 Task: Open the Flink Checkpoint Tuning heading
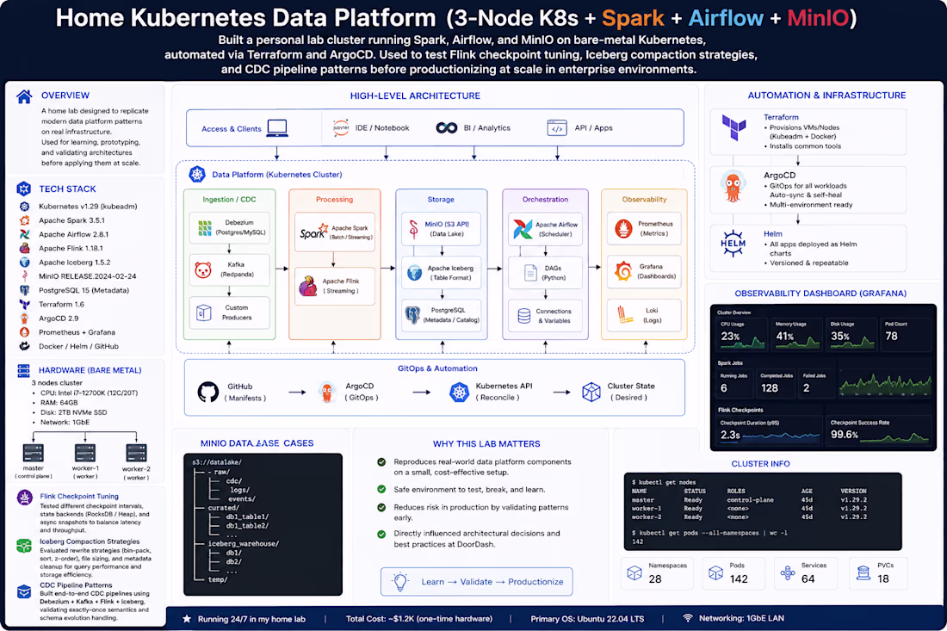pos(79,497)
